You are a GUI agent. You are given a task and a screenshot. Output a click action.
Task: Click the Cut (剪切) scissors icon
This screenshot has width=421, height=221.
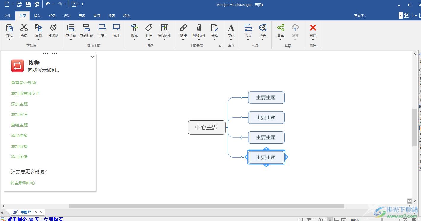(24, 28)
